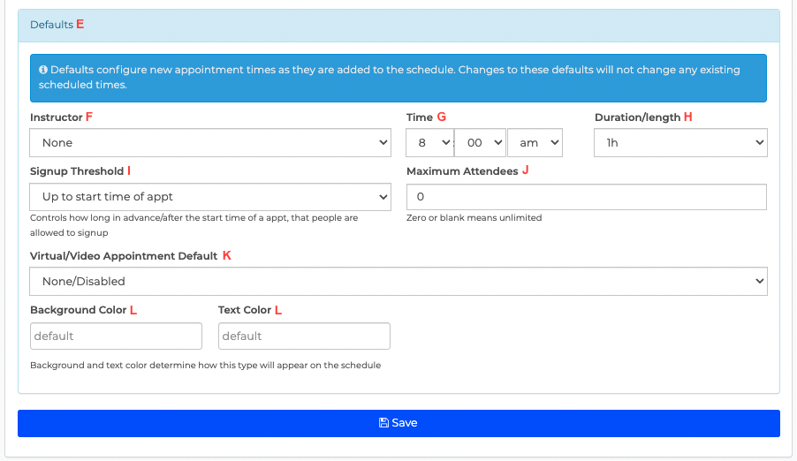Open the am/pm dropdown
The height and width of the screenshot is (461, 797).
(x=535, y=143)
